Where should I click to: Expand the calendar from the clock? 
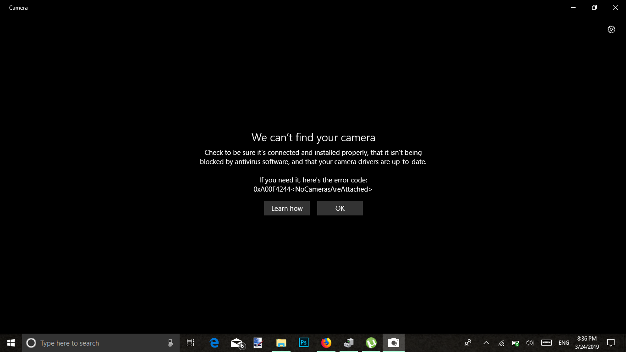[587, 342]
